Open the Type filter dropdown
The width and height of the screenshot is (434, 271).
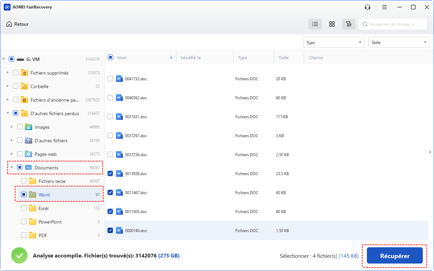tap(334, 42)
